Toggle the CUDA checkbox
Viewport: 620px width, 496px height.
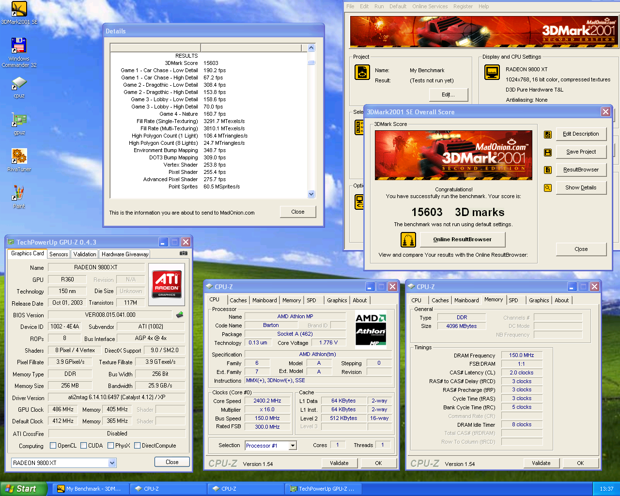[x=84, y=446]
